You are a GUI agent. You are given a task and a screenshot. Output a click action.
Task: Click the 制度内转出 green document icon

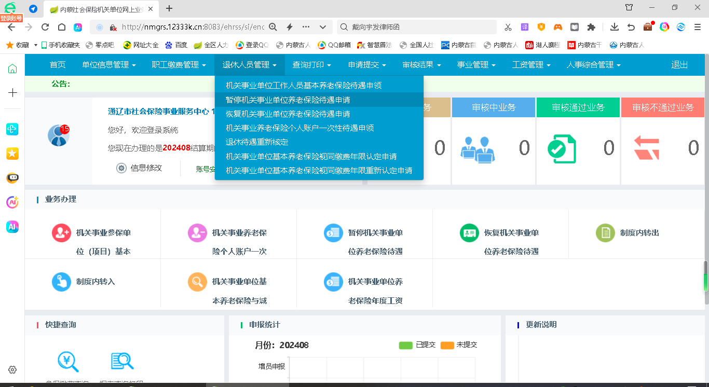pos(605,233)
